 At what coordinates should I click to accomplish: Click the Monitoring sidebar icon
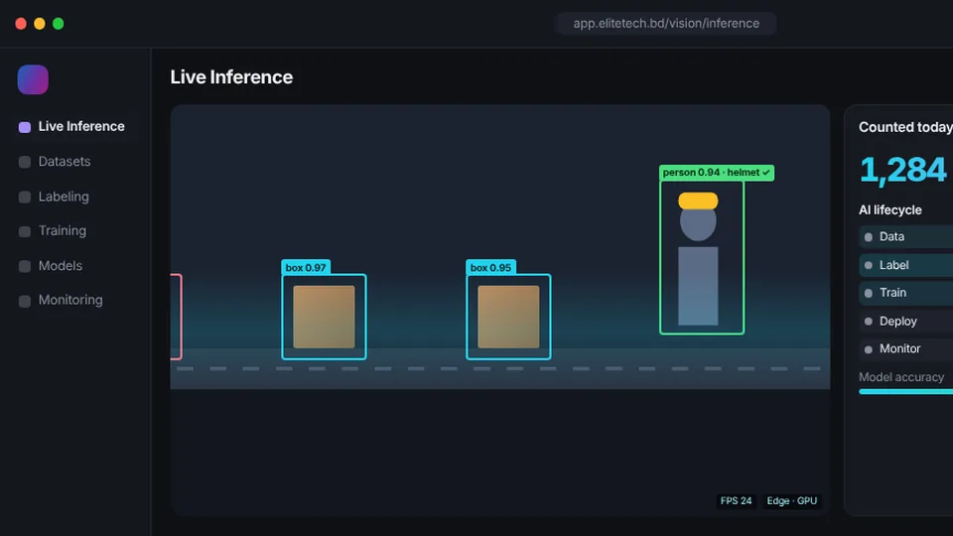(25, 301)
